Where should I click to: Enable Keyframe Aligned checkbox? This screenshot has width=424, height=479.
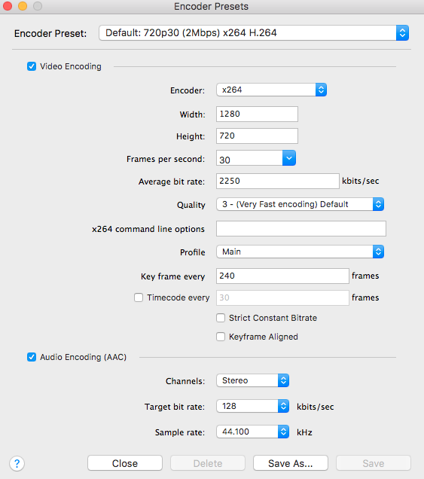coord(221,337)
